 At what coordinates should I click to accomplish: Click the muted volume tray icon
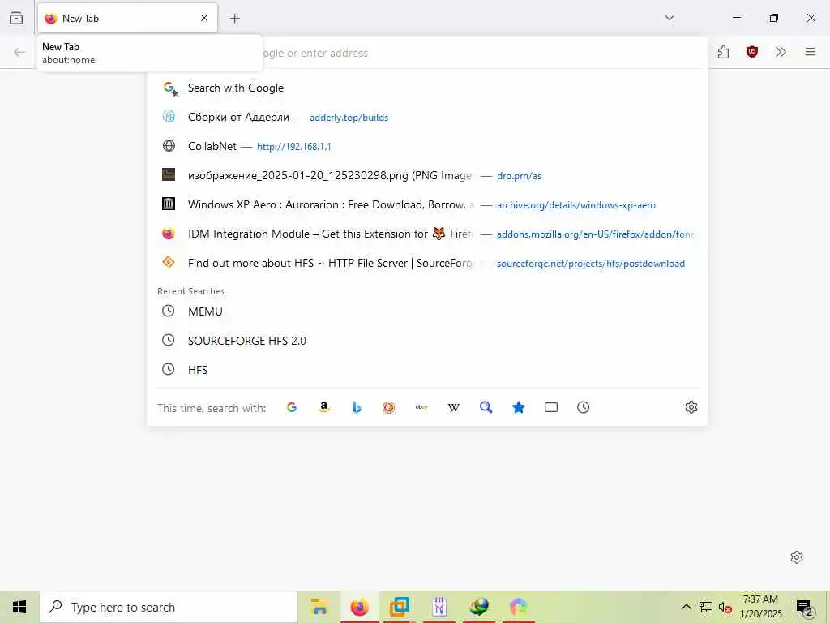[725, 607]
